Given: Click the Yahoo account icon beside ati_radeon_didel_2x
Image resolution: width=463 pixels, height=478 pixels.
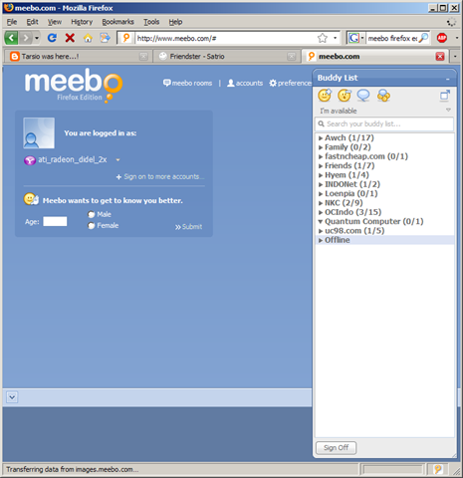Looking at the screenshot, I should tap(30, 160).
